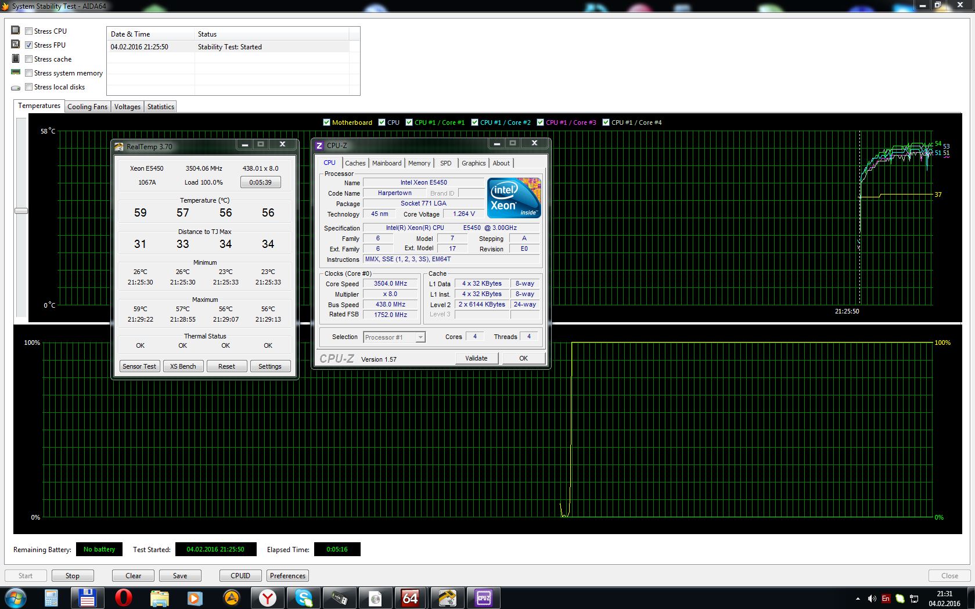975x609 pixels.
Task: Open the green Skype status tray icon
Action: (x=900, y=599)
